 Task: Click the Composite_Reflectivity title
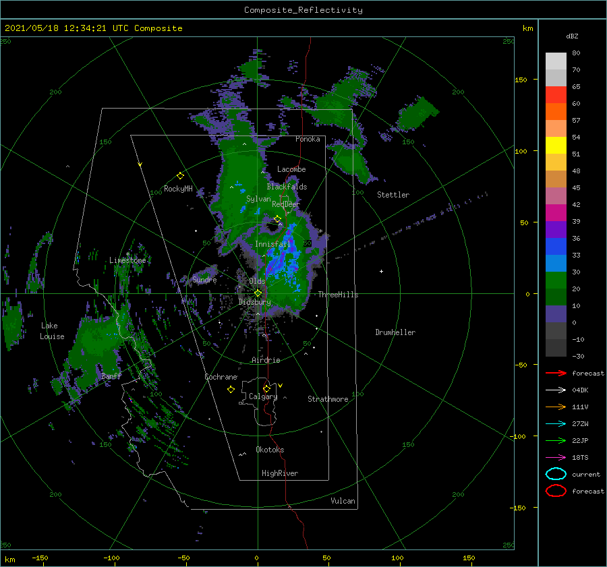point(303,10)
